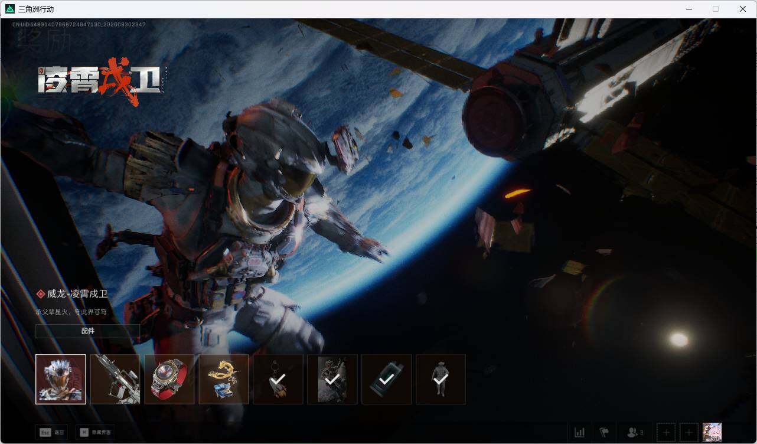This screenshot has width=757, height=444.
Task: Choose the red-strap wristwatch item
Action: point(169,379)
